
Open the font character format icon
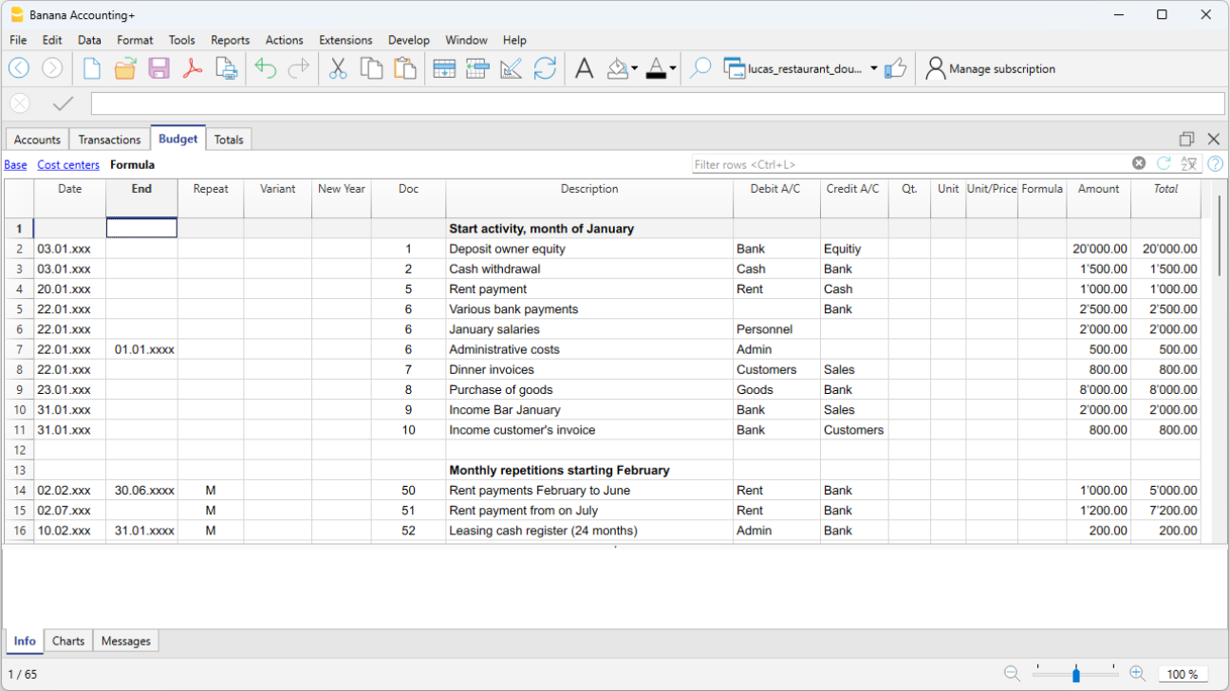(x=585, y=68)
